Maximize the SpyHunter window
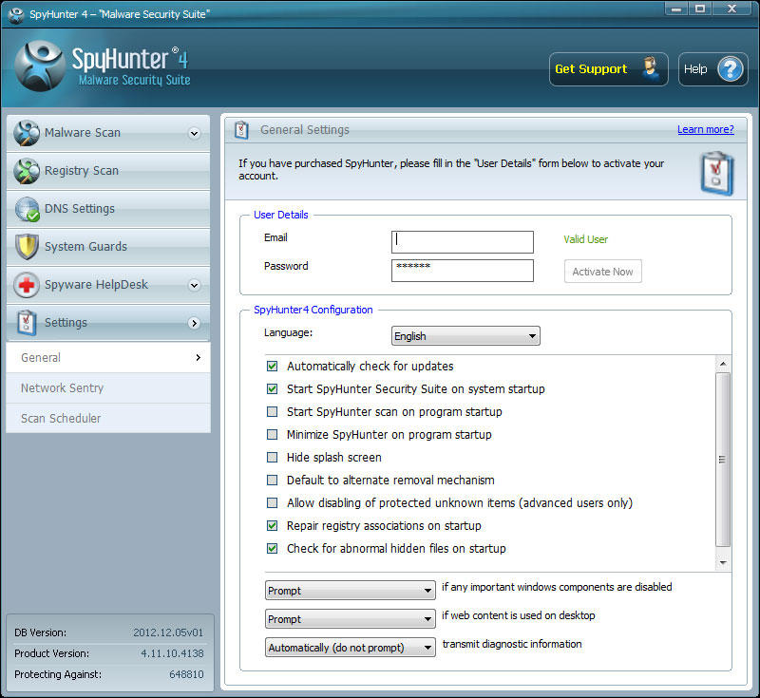Viewport: 760px width, 698px height. point(700,9)
